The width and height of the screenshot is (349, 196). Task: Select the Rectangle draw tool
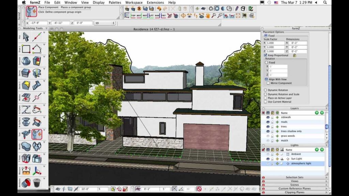coord(26,49)
